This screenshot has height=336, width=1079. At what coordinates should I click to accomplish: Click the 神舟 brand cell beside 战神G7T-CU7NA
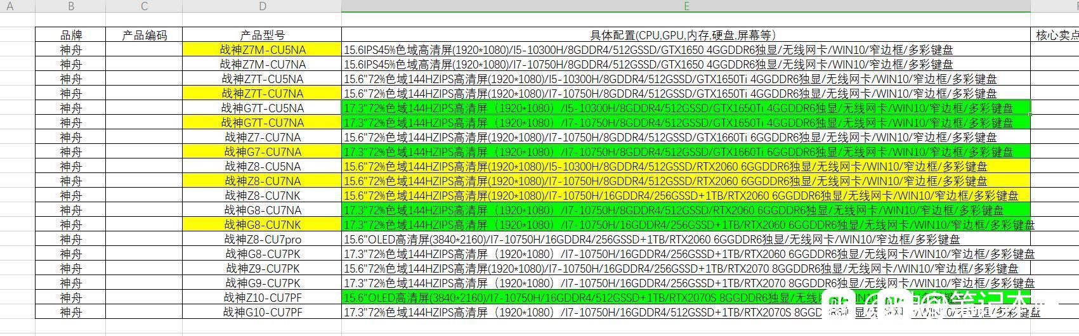(x=70, y=122)
